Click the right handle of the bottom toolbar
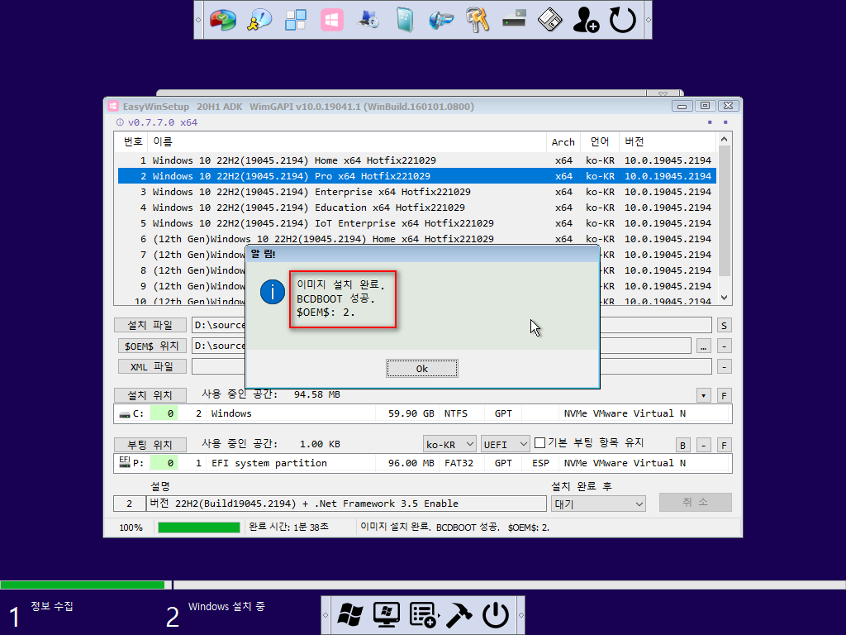 (x=520, y=615)
